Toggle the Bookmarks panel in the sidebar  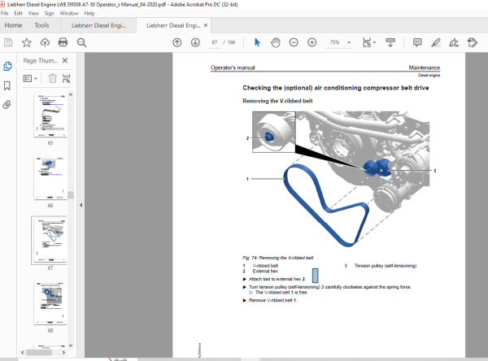(7, 85)
